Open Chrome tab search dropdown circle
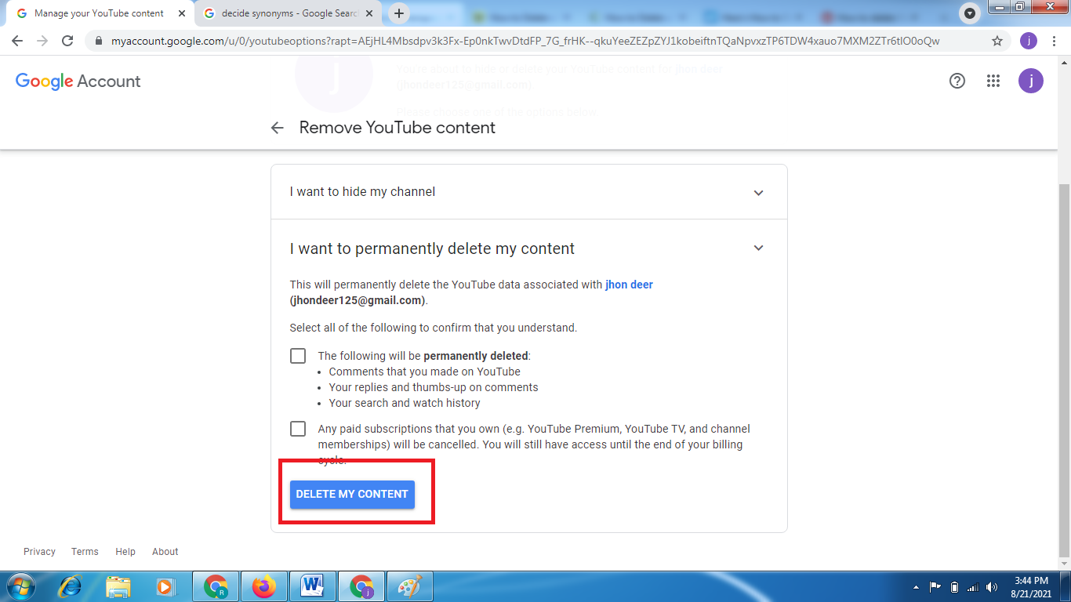This screenshot has width=1071, height=602. pyautogui.click(x=971, y=13)
